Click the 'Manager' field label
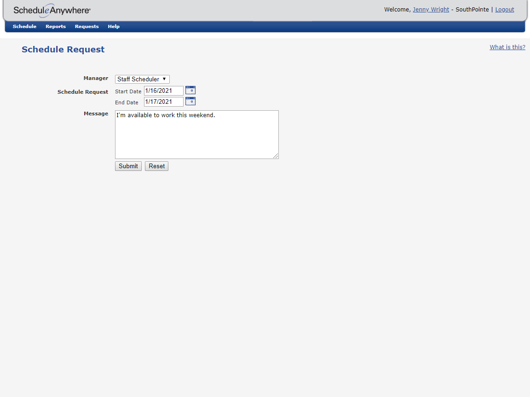The width and height of the screenshot is (530, 397). pyautogui.click(x=96, y=78)
